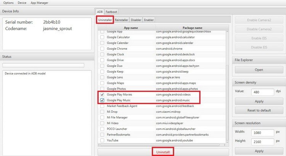
Task: Click scroll up arrow of app list
Action: pos(227,32)
